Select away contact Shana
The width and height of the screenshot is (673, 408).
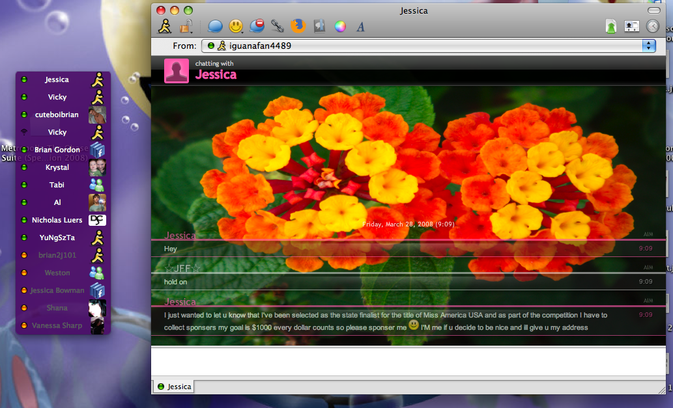tap(63, 308)
